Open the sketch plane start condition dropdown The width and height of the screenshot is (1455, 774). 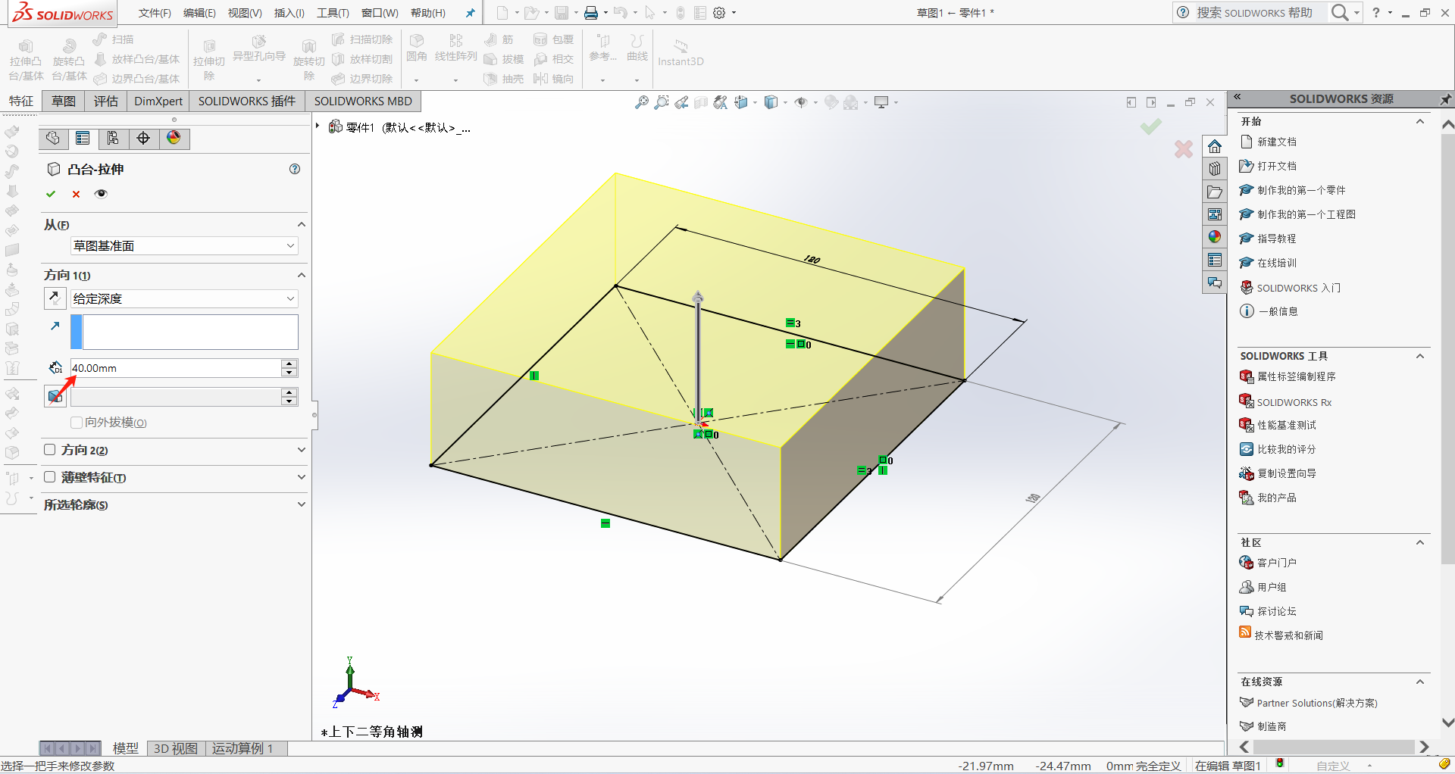point(183,246)
